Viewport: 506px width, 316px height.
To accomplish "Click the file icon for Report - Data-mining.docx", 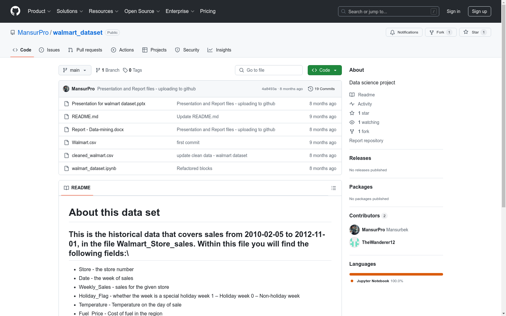I will click(x=66, y=130).
